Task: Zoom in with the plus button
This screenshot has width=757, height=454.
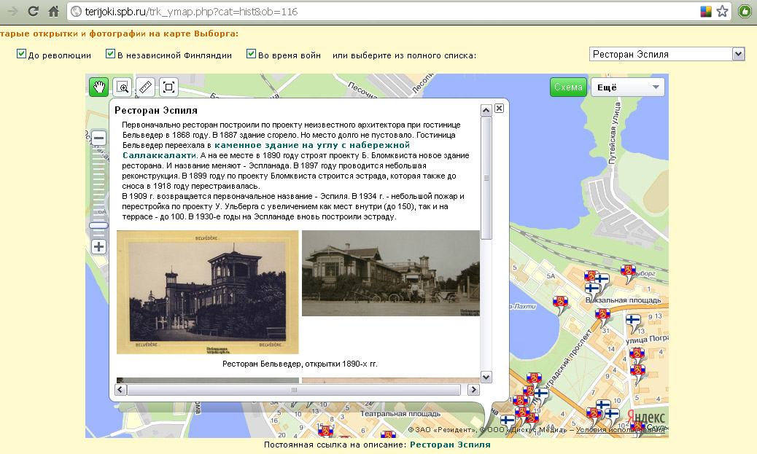Action: tap(98, 246)
